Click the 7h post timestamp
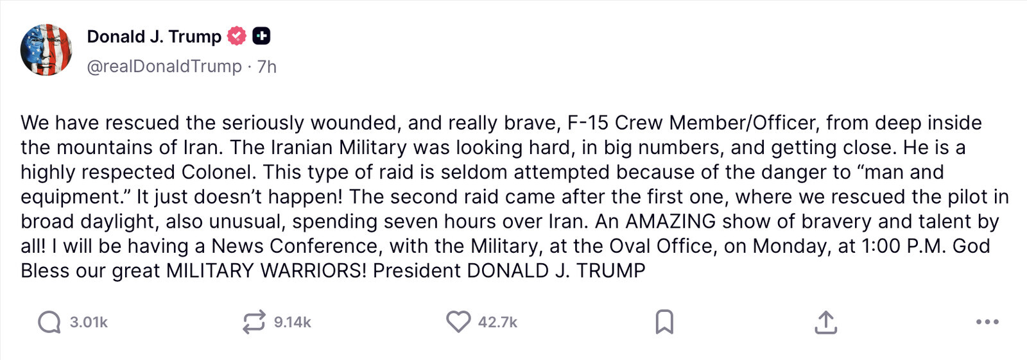 coord(267,67)
